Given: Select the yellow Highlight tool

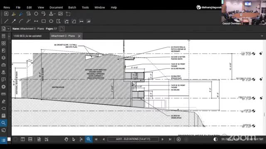Looking at the screenshot, I should tap(14, 14).
